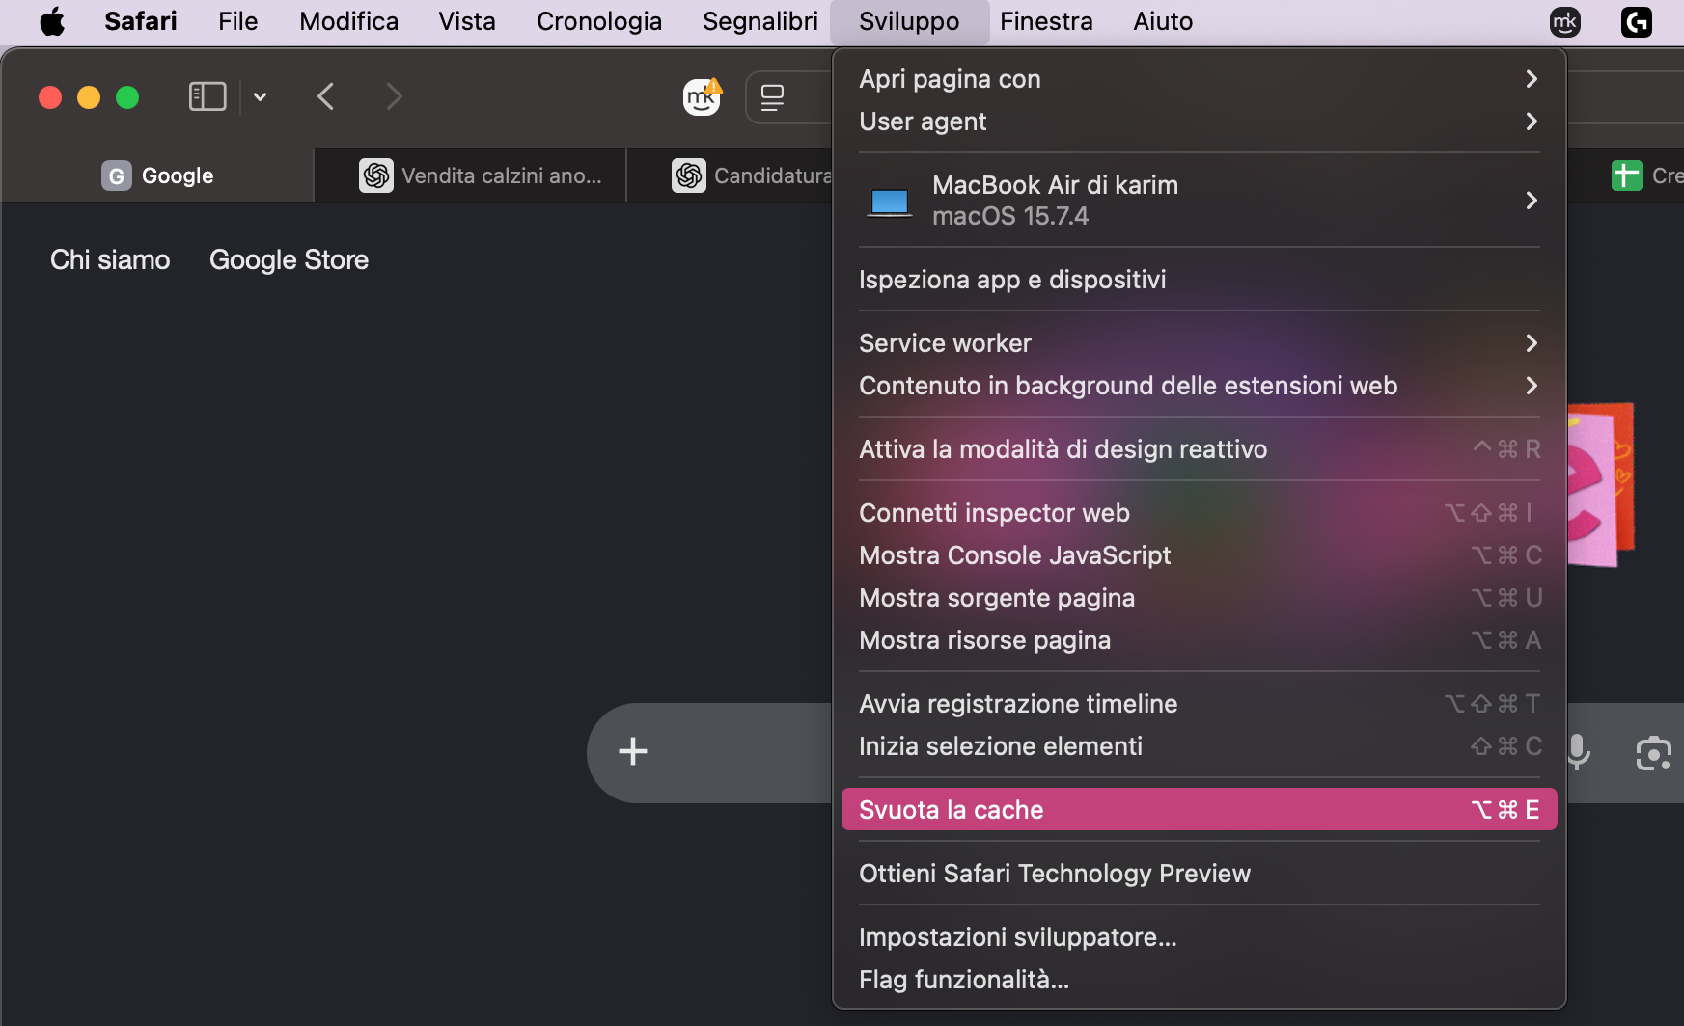Start voice search with microphone icon

click(1578, 752)
